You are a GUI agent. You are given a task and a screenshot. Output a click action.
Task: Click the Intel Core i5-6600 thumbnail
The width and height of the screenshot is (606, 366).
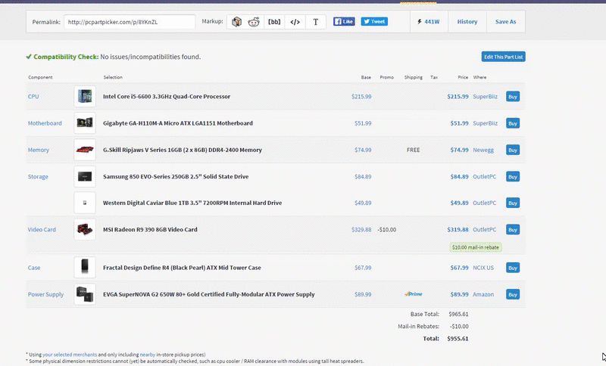[85, 97]
